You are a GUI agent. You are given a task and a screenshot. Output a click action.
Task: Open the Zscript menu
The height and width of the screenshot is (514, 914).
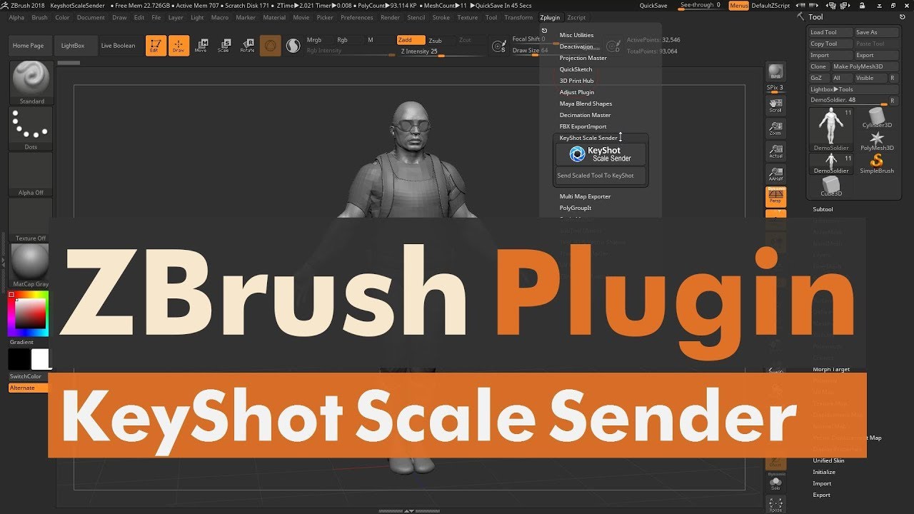tap(576, 17)
